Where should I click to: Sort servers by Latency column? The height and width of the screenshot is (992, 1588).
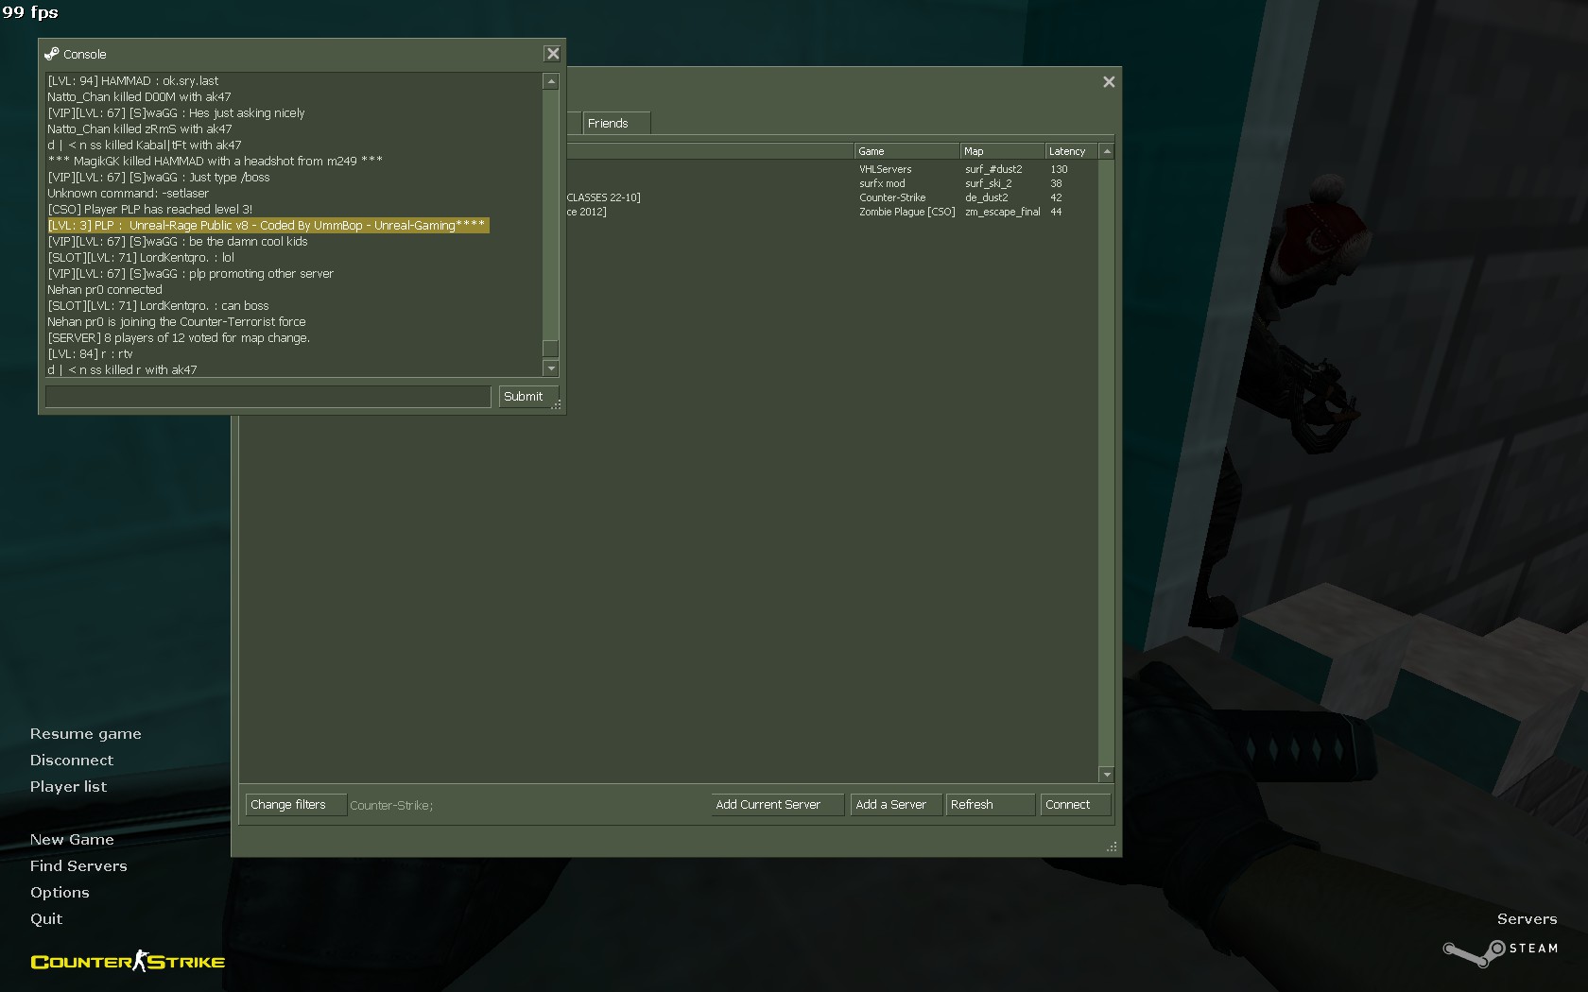[1068, 151]
